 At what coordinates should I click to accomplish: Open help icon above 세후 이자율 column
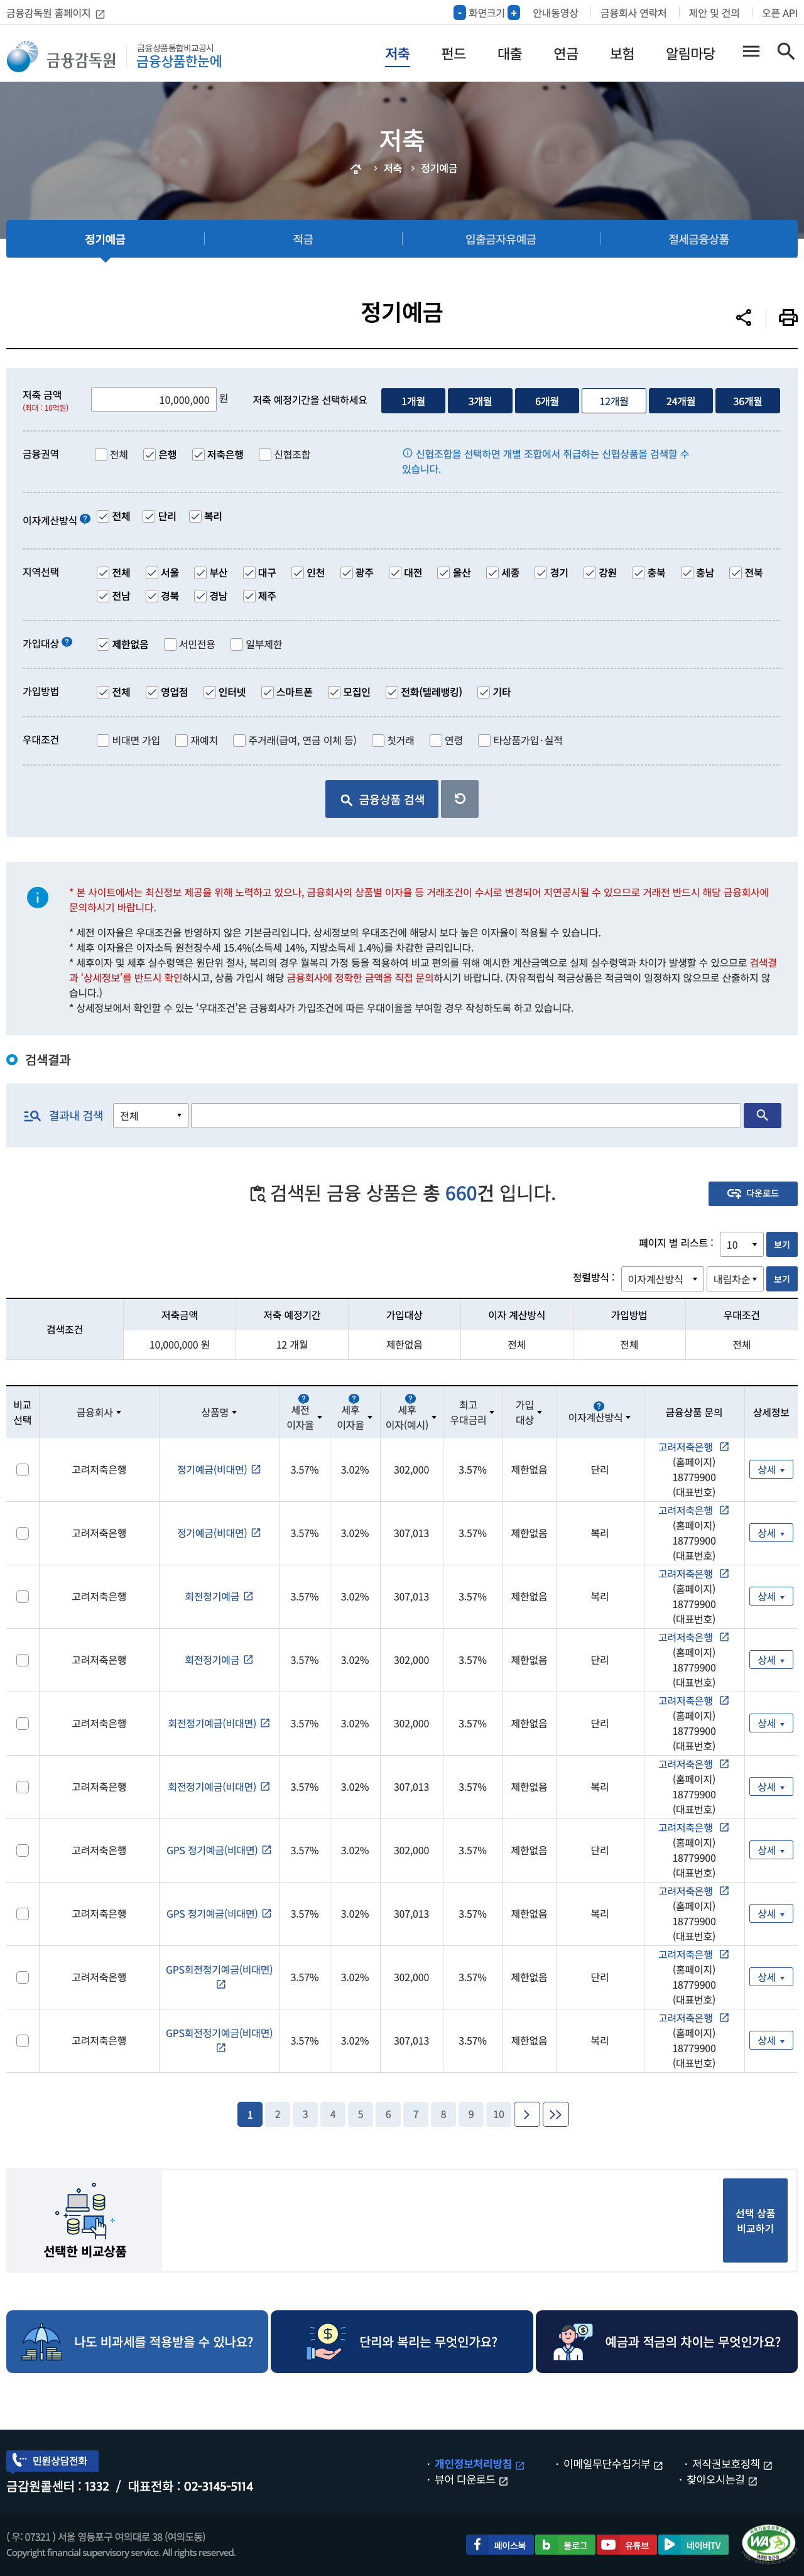point(353,1399)
